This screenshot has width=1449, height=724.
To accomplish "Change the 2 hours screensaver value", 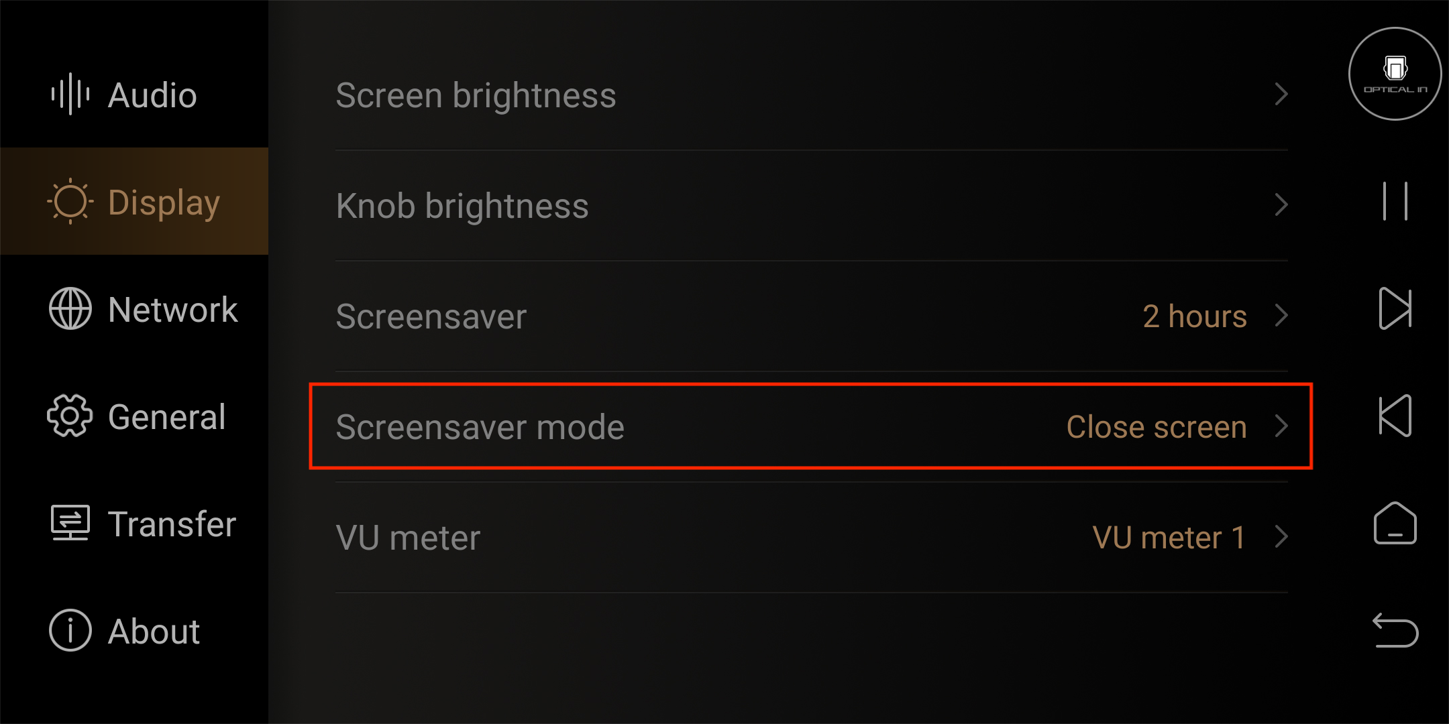I will point(1195,316).
